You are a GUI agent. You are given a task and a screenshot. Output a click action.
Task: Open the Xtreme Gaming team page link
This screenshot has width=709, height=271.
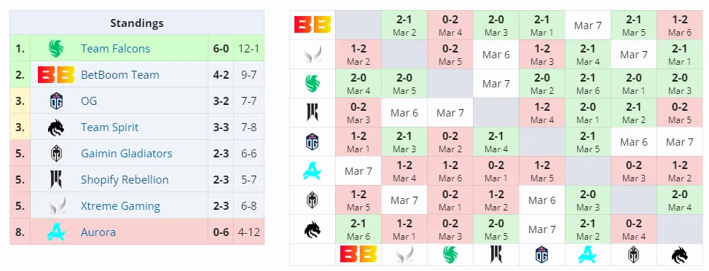[120, 206]
